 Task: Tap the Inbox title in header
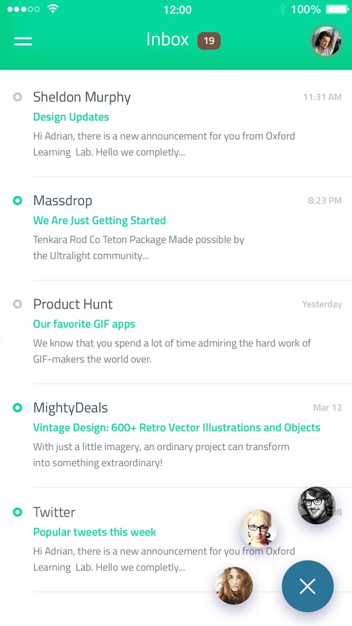pos(168,39)
